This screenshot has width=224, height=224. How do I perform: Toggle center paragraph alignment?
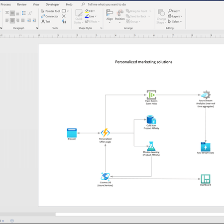[x=12, y=20]
